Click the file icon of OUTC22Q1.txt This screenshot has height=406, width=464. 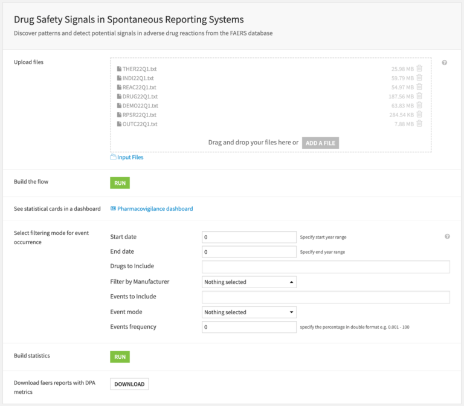pyautogui.click(x=119, y=124)
